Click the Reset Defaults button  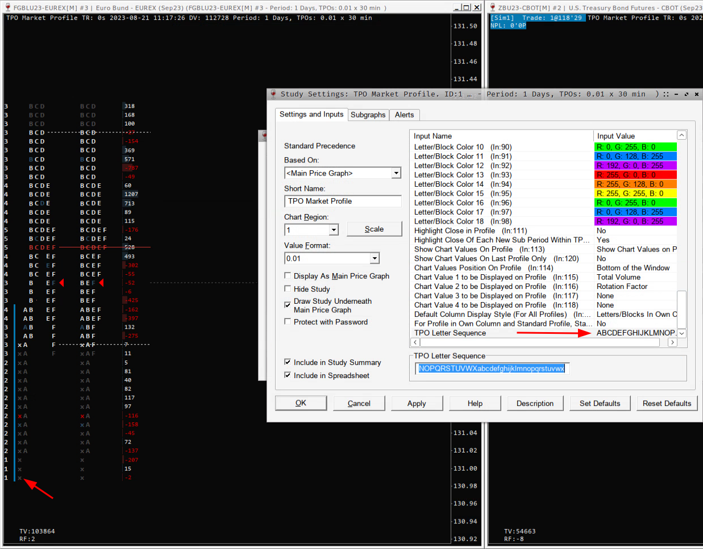(667, 404)
